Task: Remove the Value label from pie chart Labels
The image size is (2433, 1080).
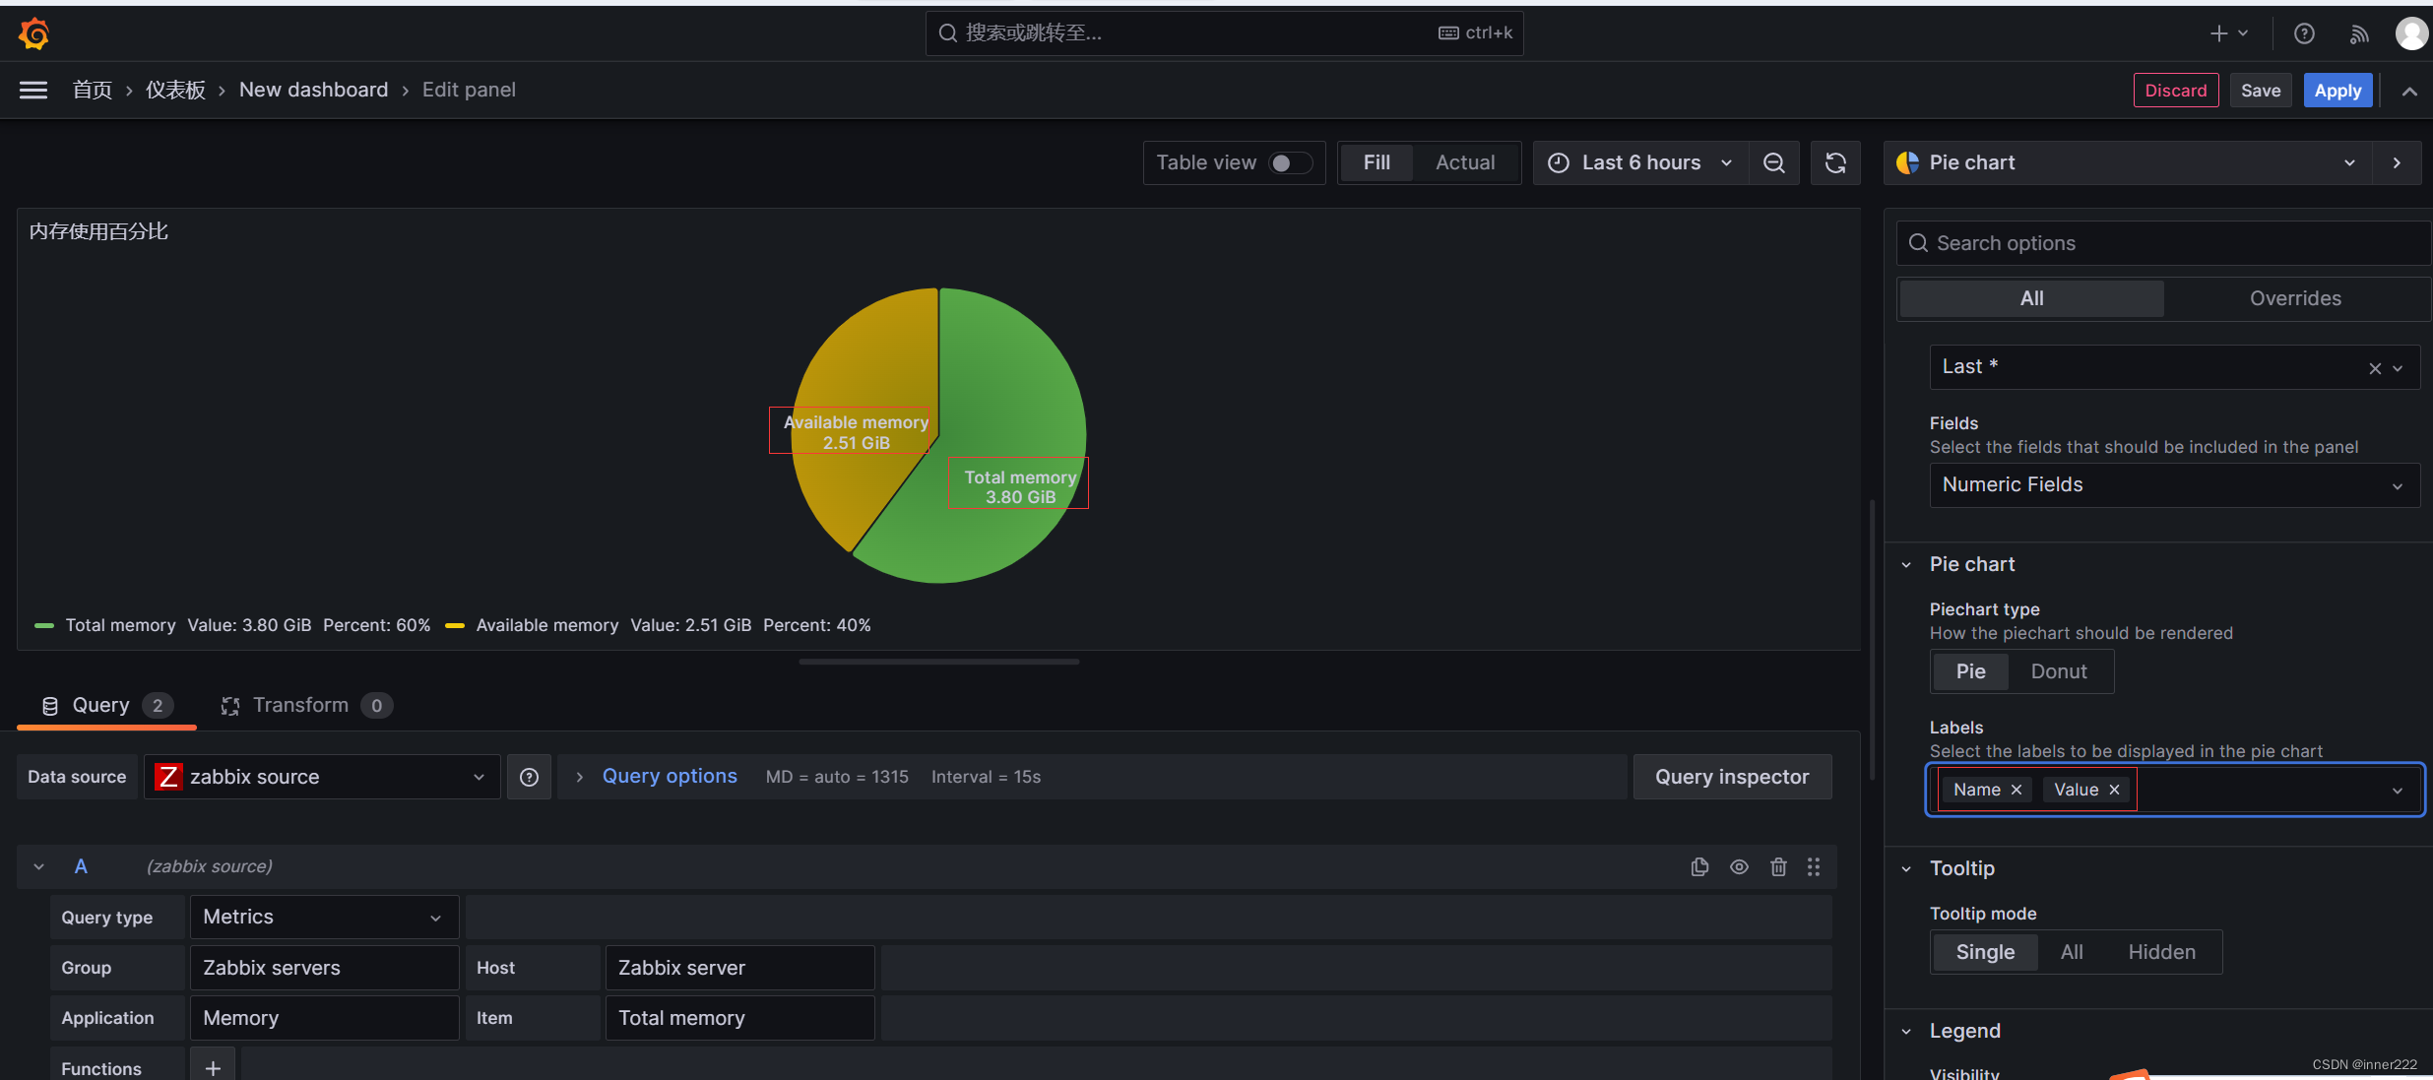Action: [2117, 789]
